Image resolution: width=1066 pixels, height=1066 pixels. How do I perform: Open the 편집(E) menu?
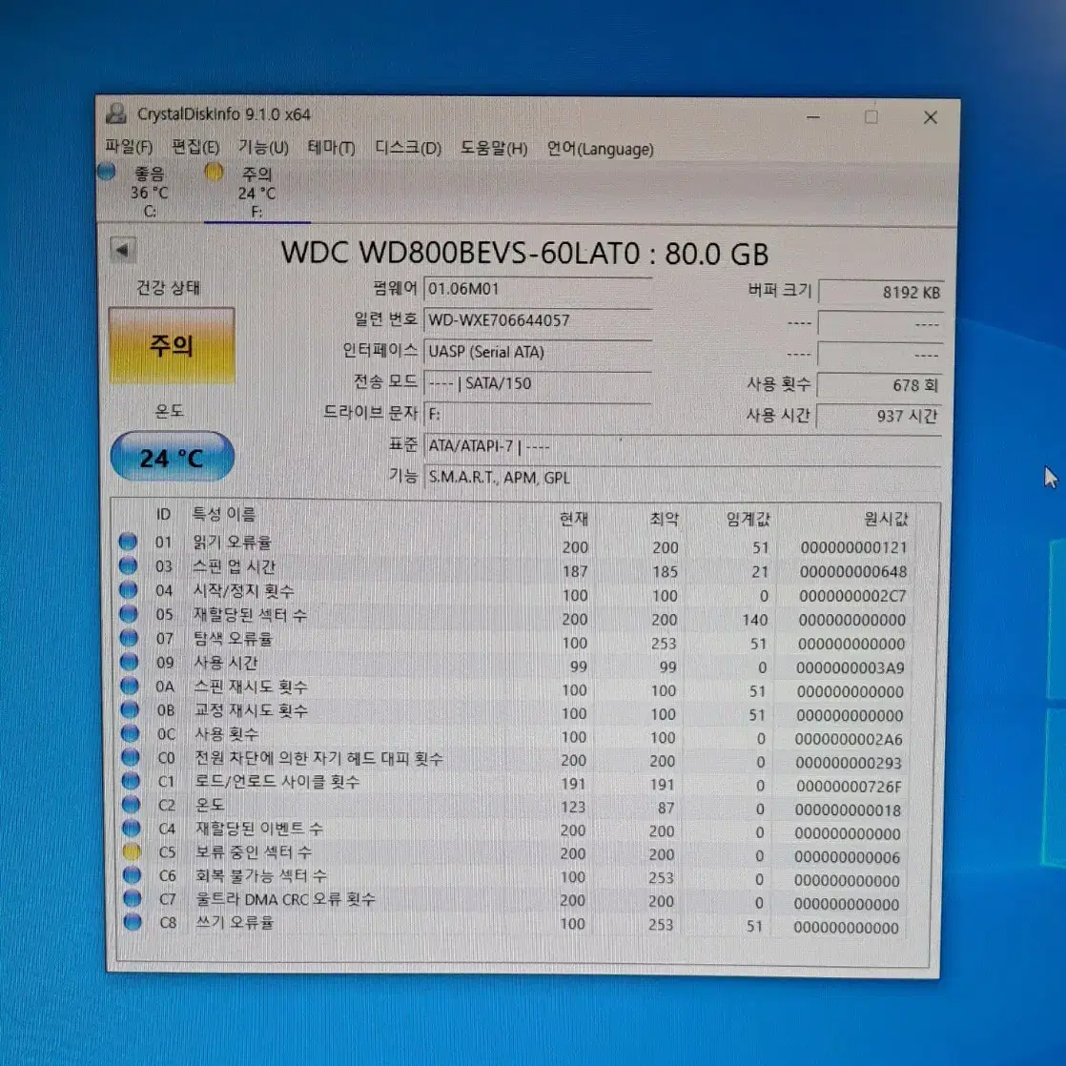(195, 147)
